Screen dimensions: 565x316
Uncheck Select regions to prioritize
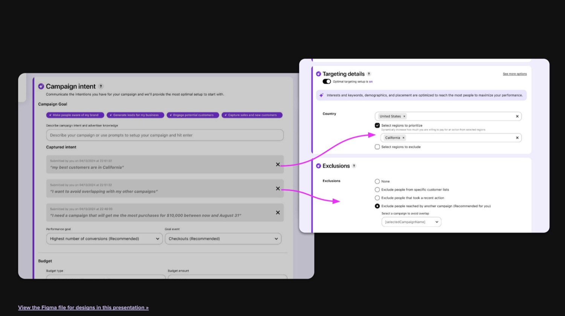click(377, 125)
